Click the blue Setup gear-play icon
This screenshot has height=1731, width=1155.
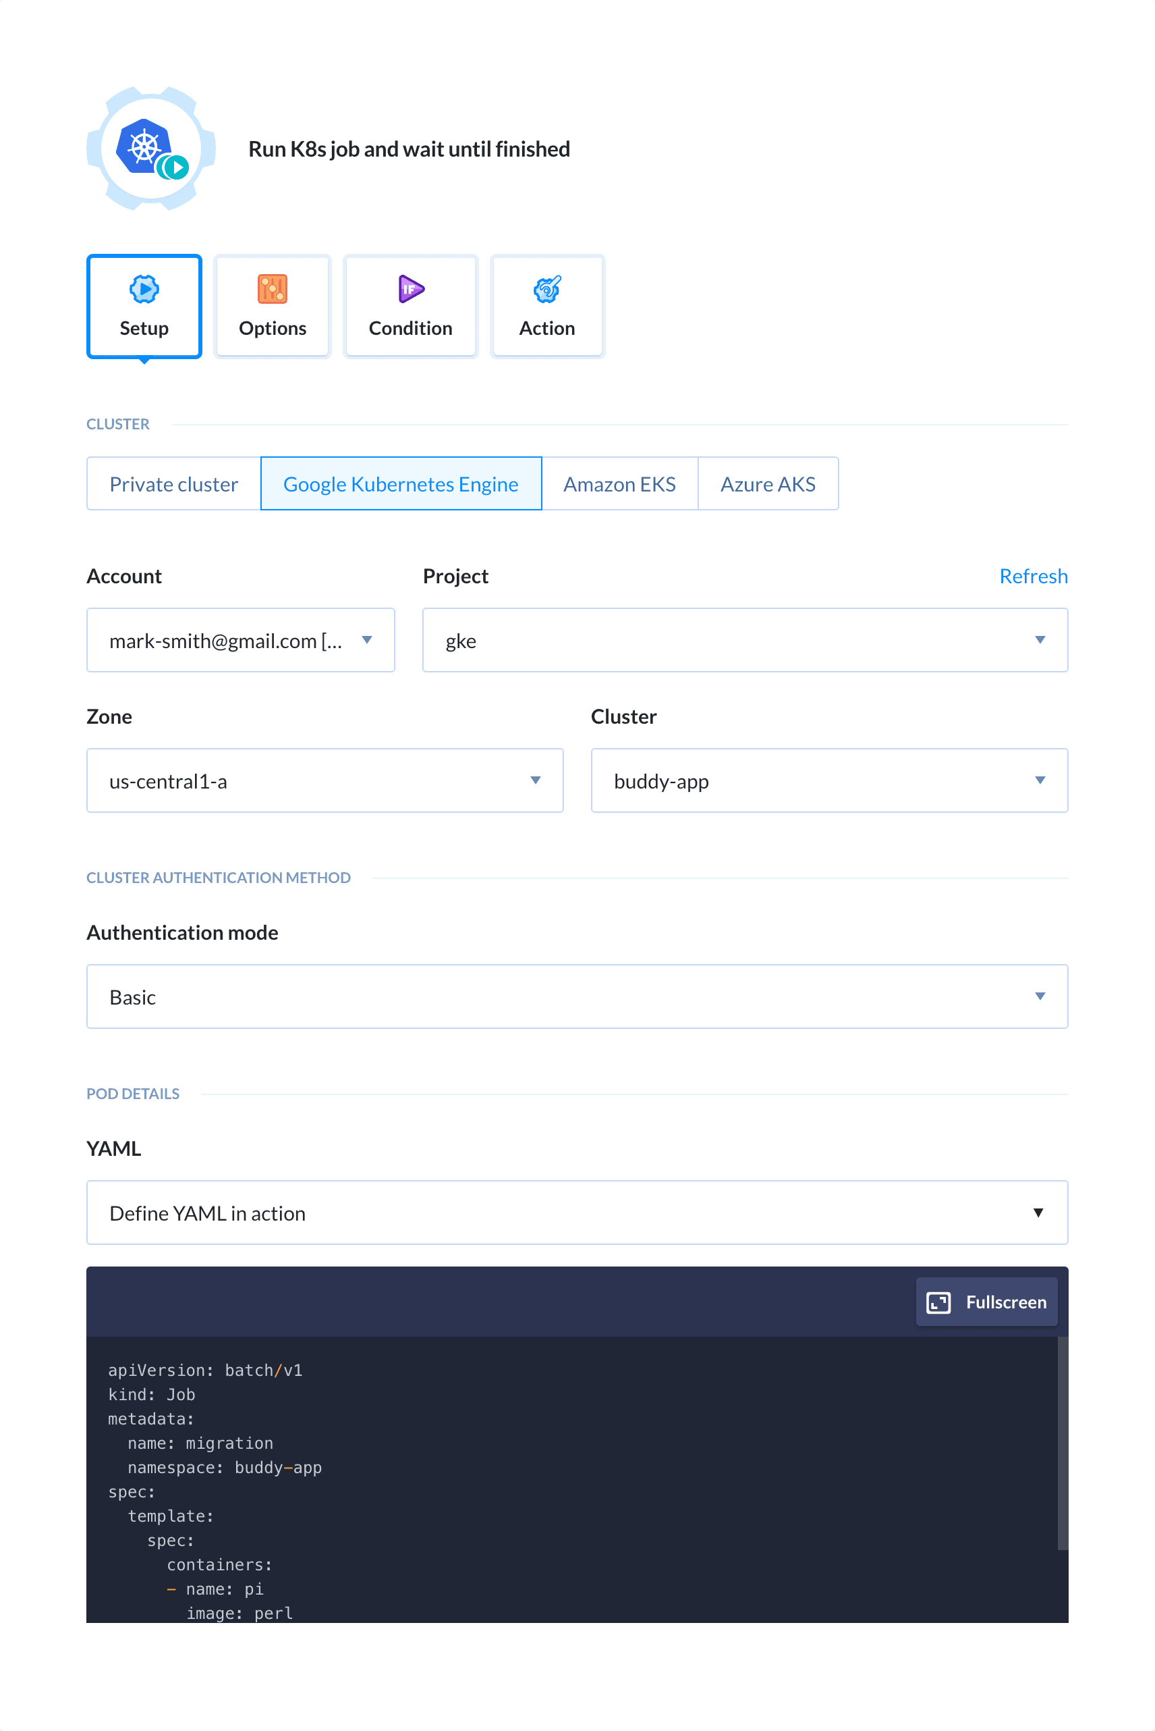tap(144, 289)
